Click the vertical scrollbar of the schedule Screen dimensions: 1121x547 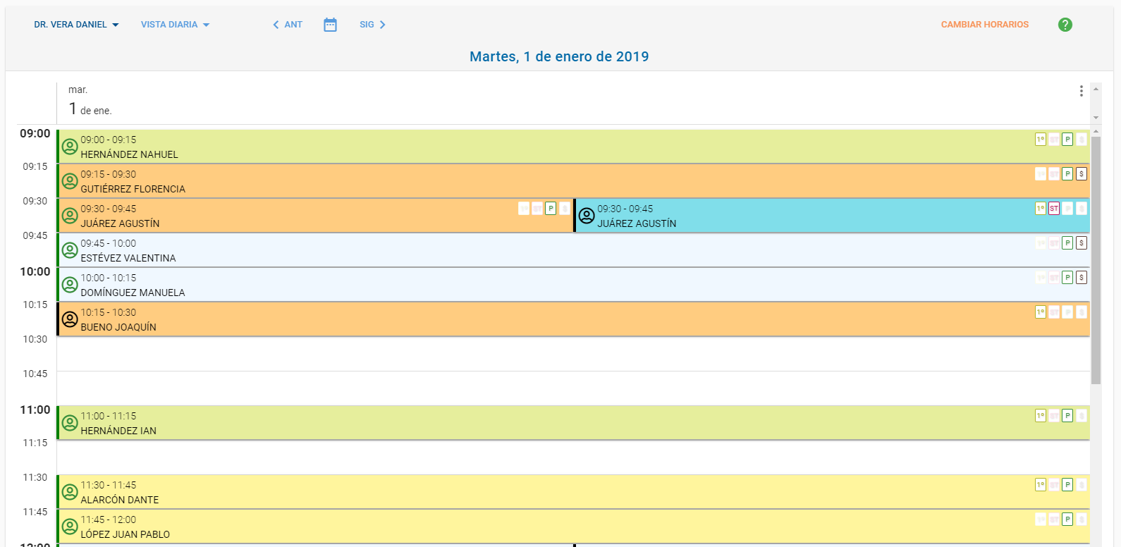tap(1096, 261)
